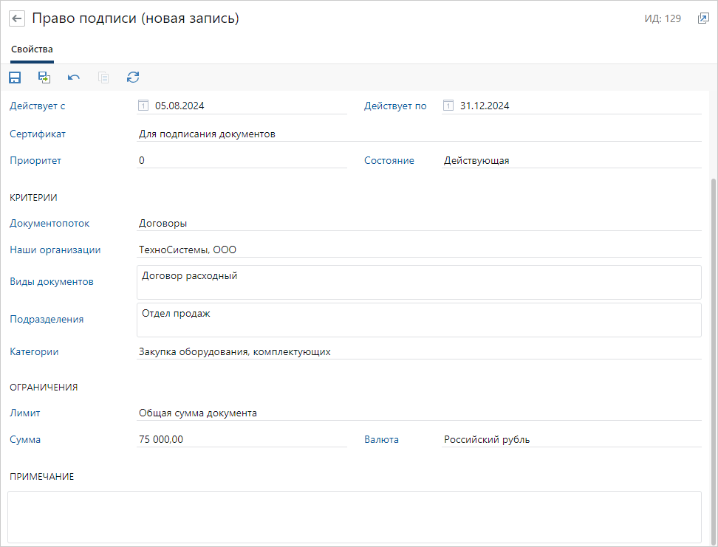Open calendar for Действует с date

point(143,106)
